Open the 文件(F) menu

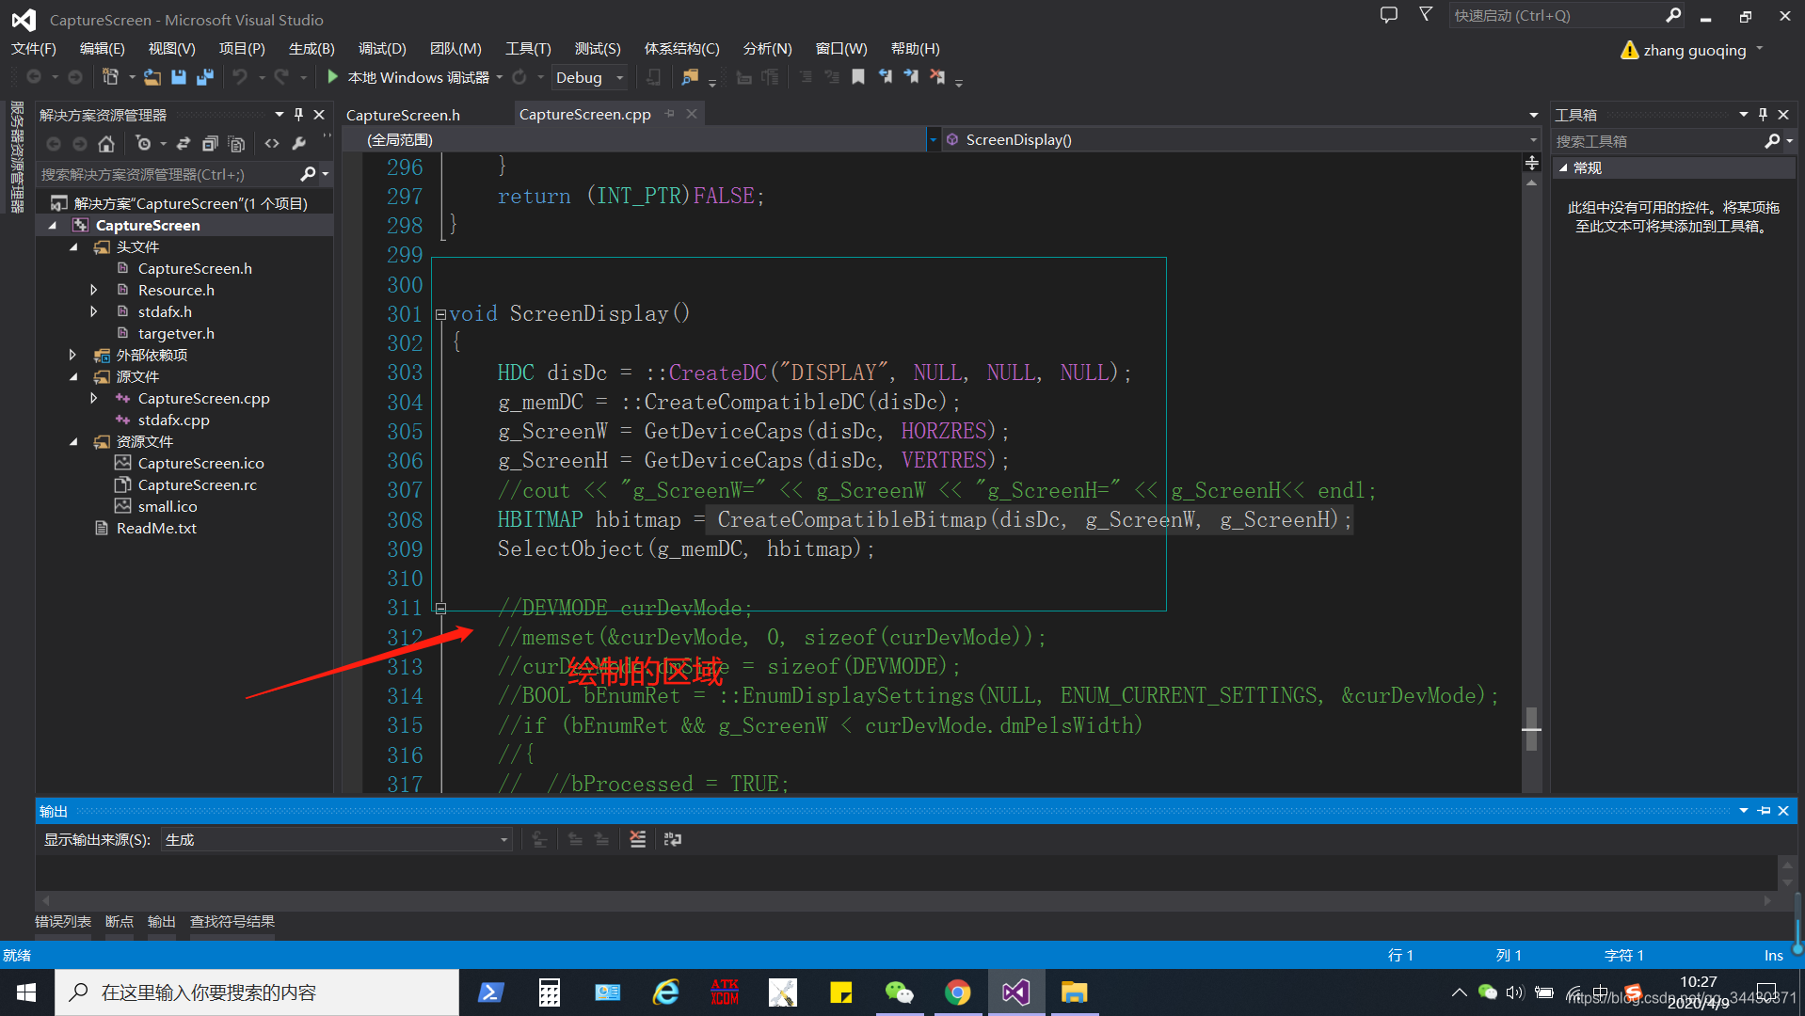[x=33, y=48]
